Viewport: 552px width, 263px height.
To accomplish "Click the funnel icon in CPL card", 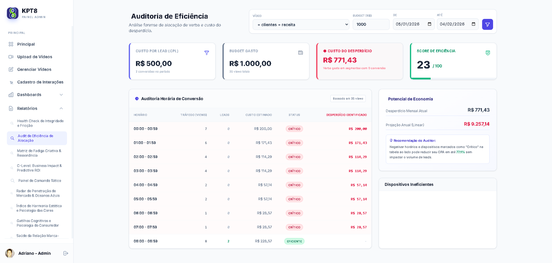I will click(x=207, y=53).
